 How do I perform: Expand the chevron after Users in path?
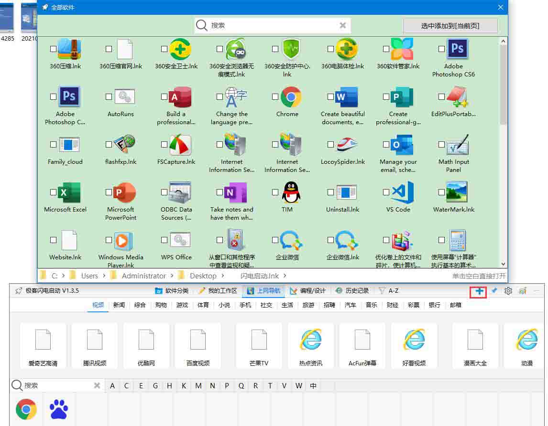pos(104,276)
